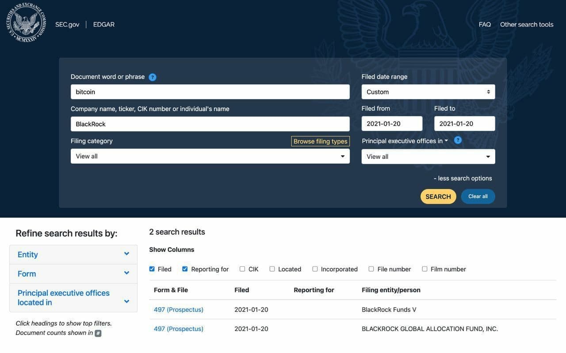
Task: Click filed date of Global Allocation Fund row
Action: point(251,329)
